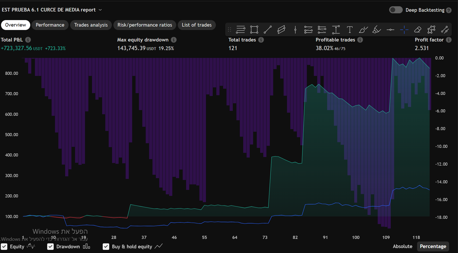The image size is (458, 253).
Task: Click the 143,745.39 USDT drawdown value
Action: [137, 48]
